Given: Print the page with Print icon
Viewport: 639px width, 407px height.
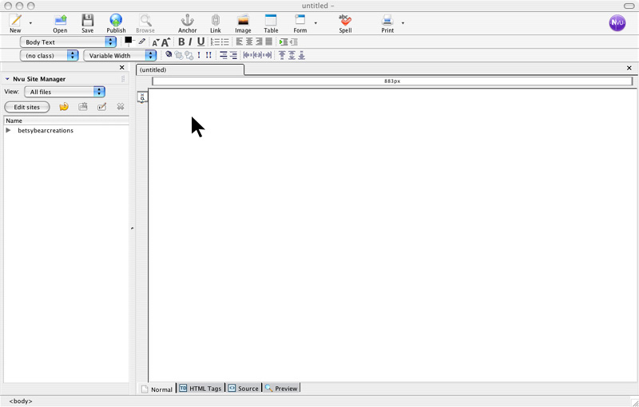Looking at the screenshot, I should [387, 23].
